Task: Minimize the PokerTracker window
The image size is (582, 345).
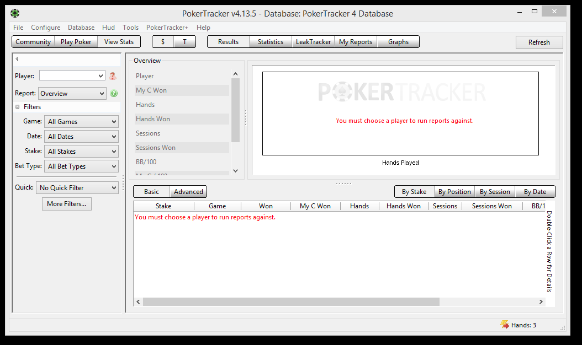Action: pyautogui.click(x=520, y=12)
